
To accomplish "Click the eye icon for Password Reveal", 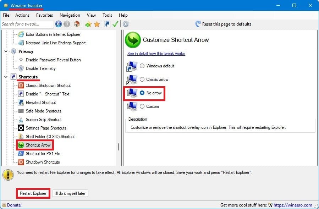I will (21, 60).
